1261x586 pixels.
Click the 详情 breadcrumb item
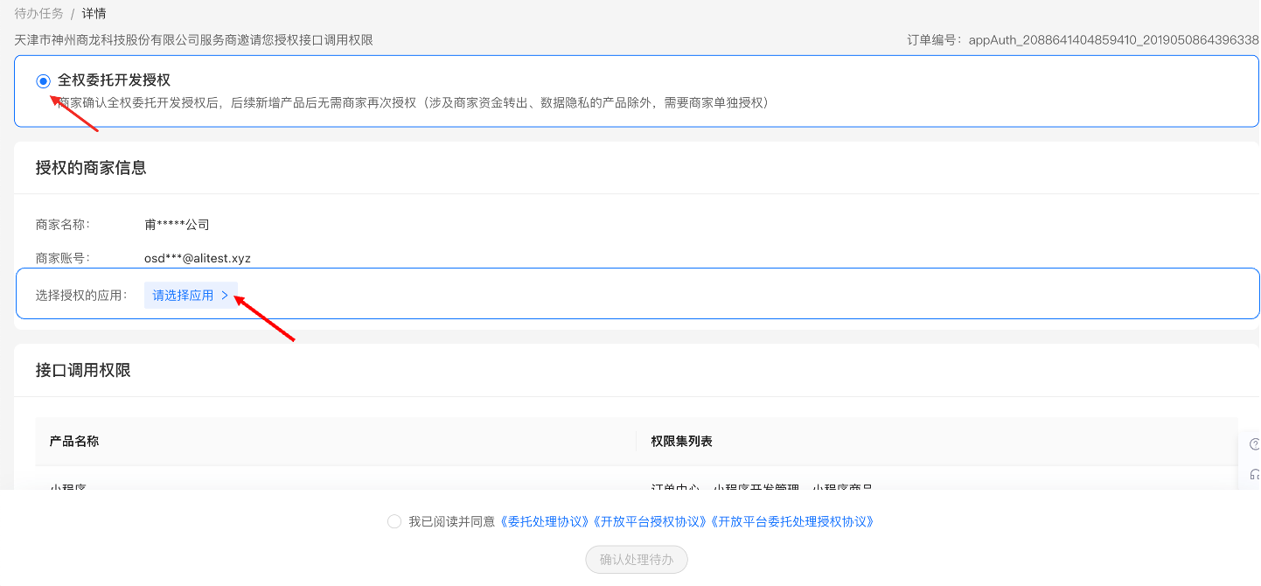[94, 14]
